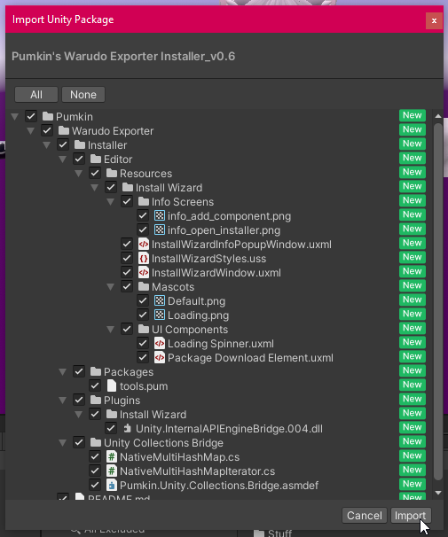Click the Info Screens folder icon
Viewport: 448px width, 537px height.
click(x=144, y=201)
